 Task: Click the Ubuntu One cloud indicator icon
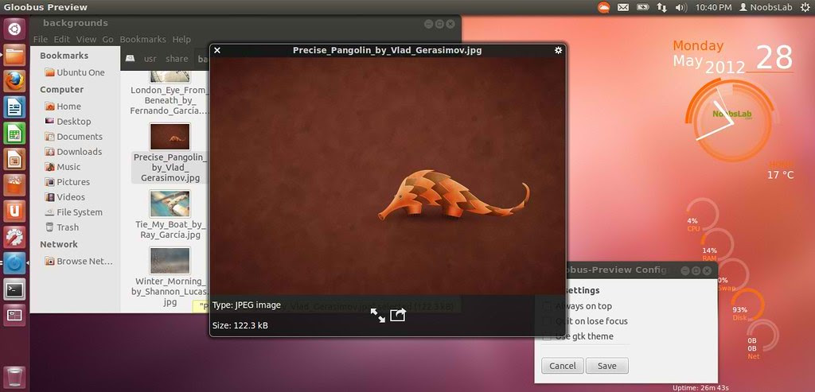coord(603,7)
